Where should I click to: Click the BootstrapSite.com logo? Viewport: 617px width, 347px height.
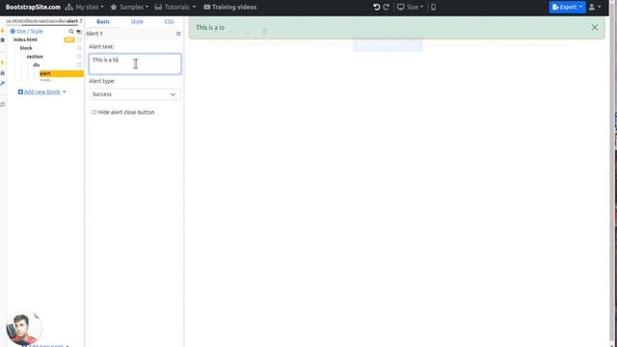[33, 7]
